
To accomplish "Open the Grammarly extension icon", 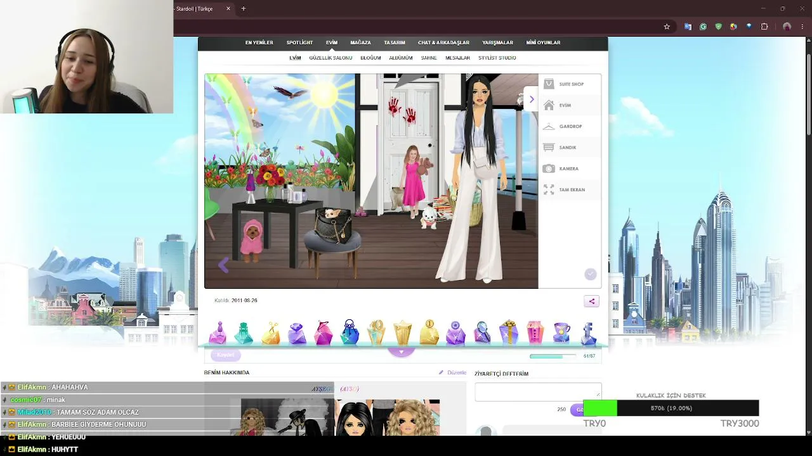I will (x=703, y=27).
